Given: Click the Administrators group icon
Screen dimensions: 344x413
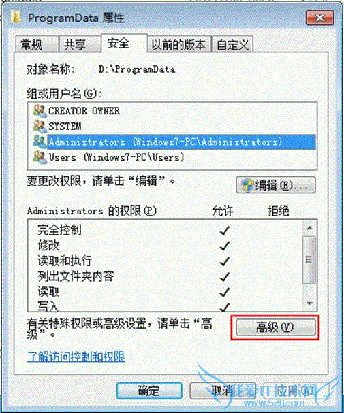Looking at the screenshot, I should [40, 142].
